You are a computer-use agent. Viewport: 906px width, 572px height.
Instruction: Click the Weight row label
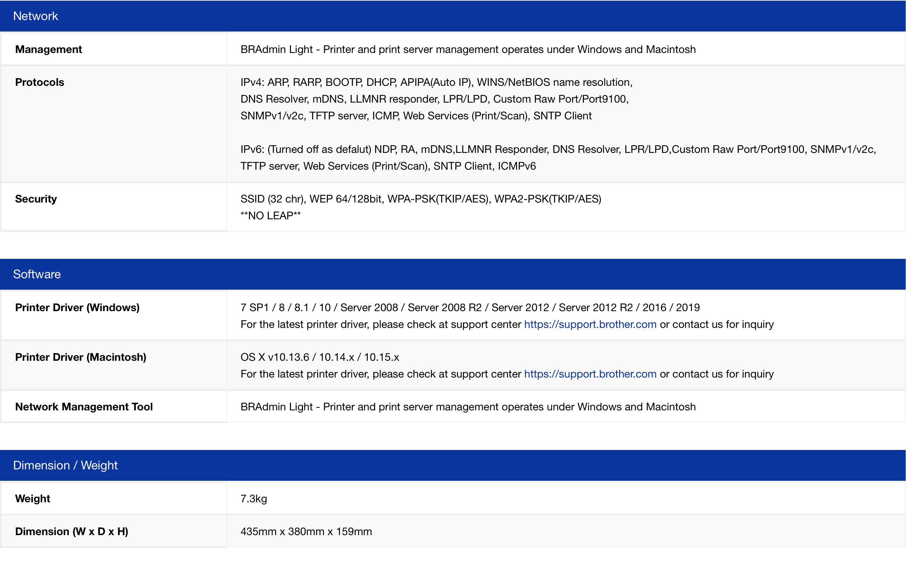click(33, 499)
